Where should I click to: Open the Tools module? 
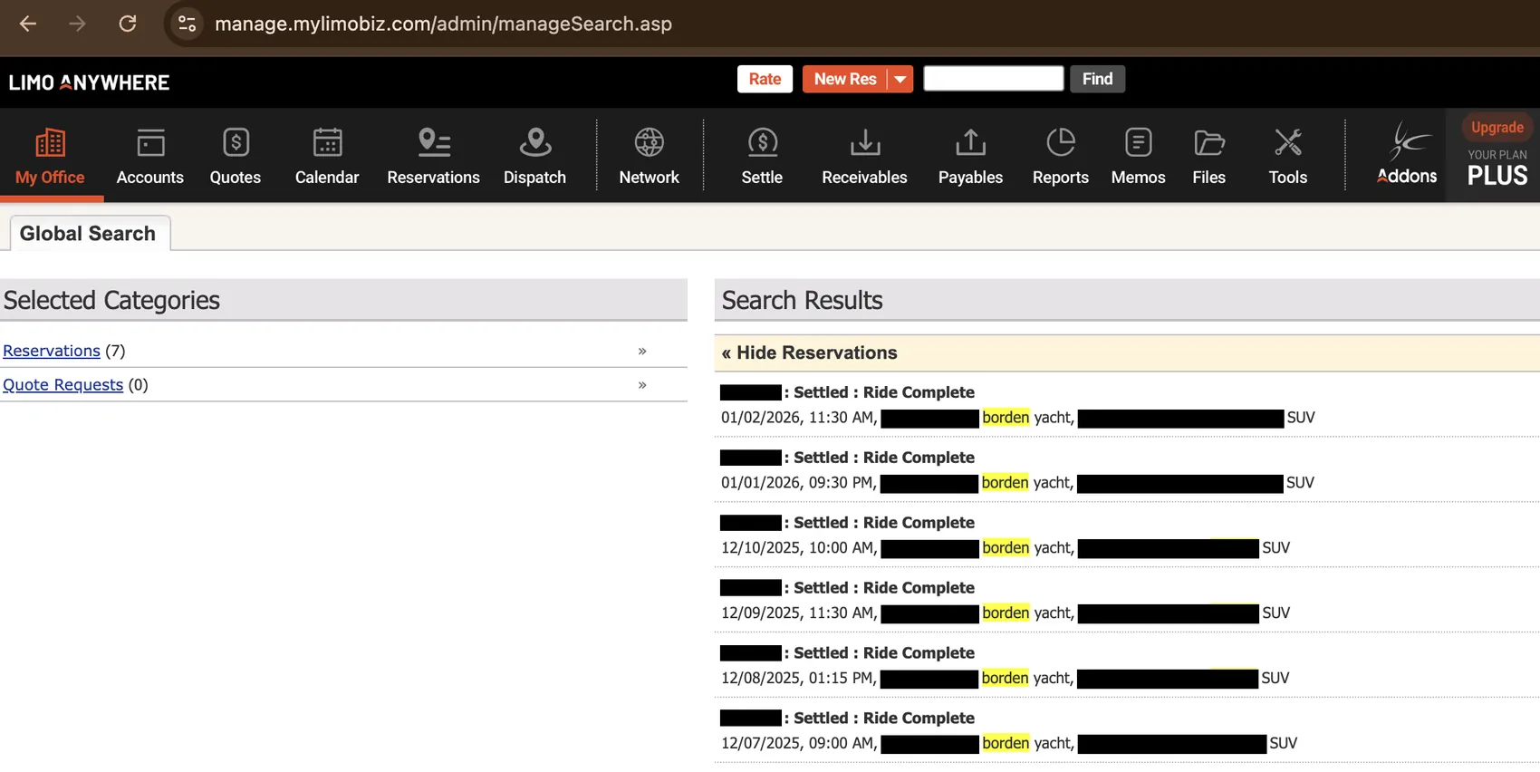[1287, 156]
